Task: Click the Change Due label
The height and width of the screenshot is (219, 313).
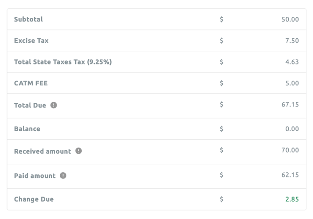Action: point(34,199)
